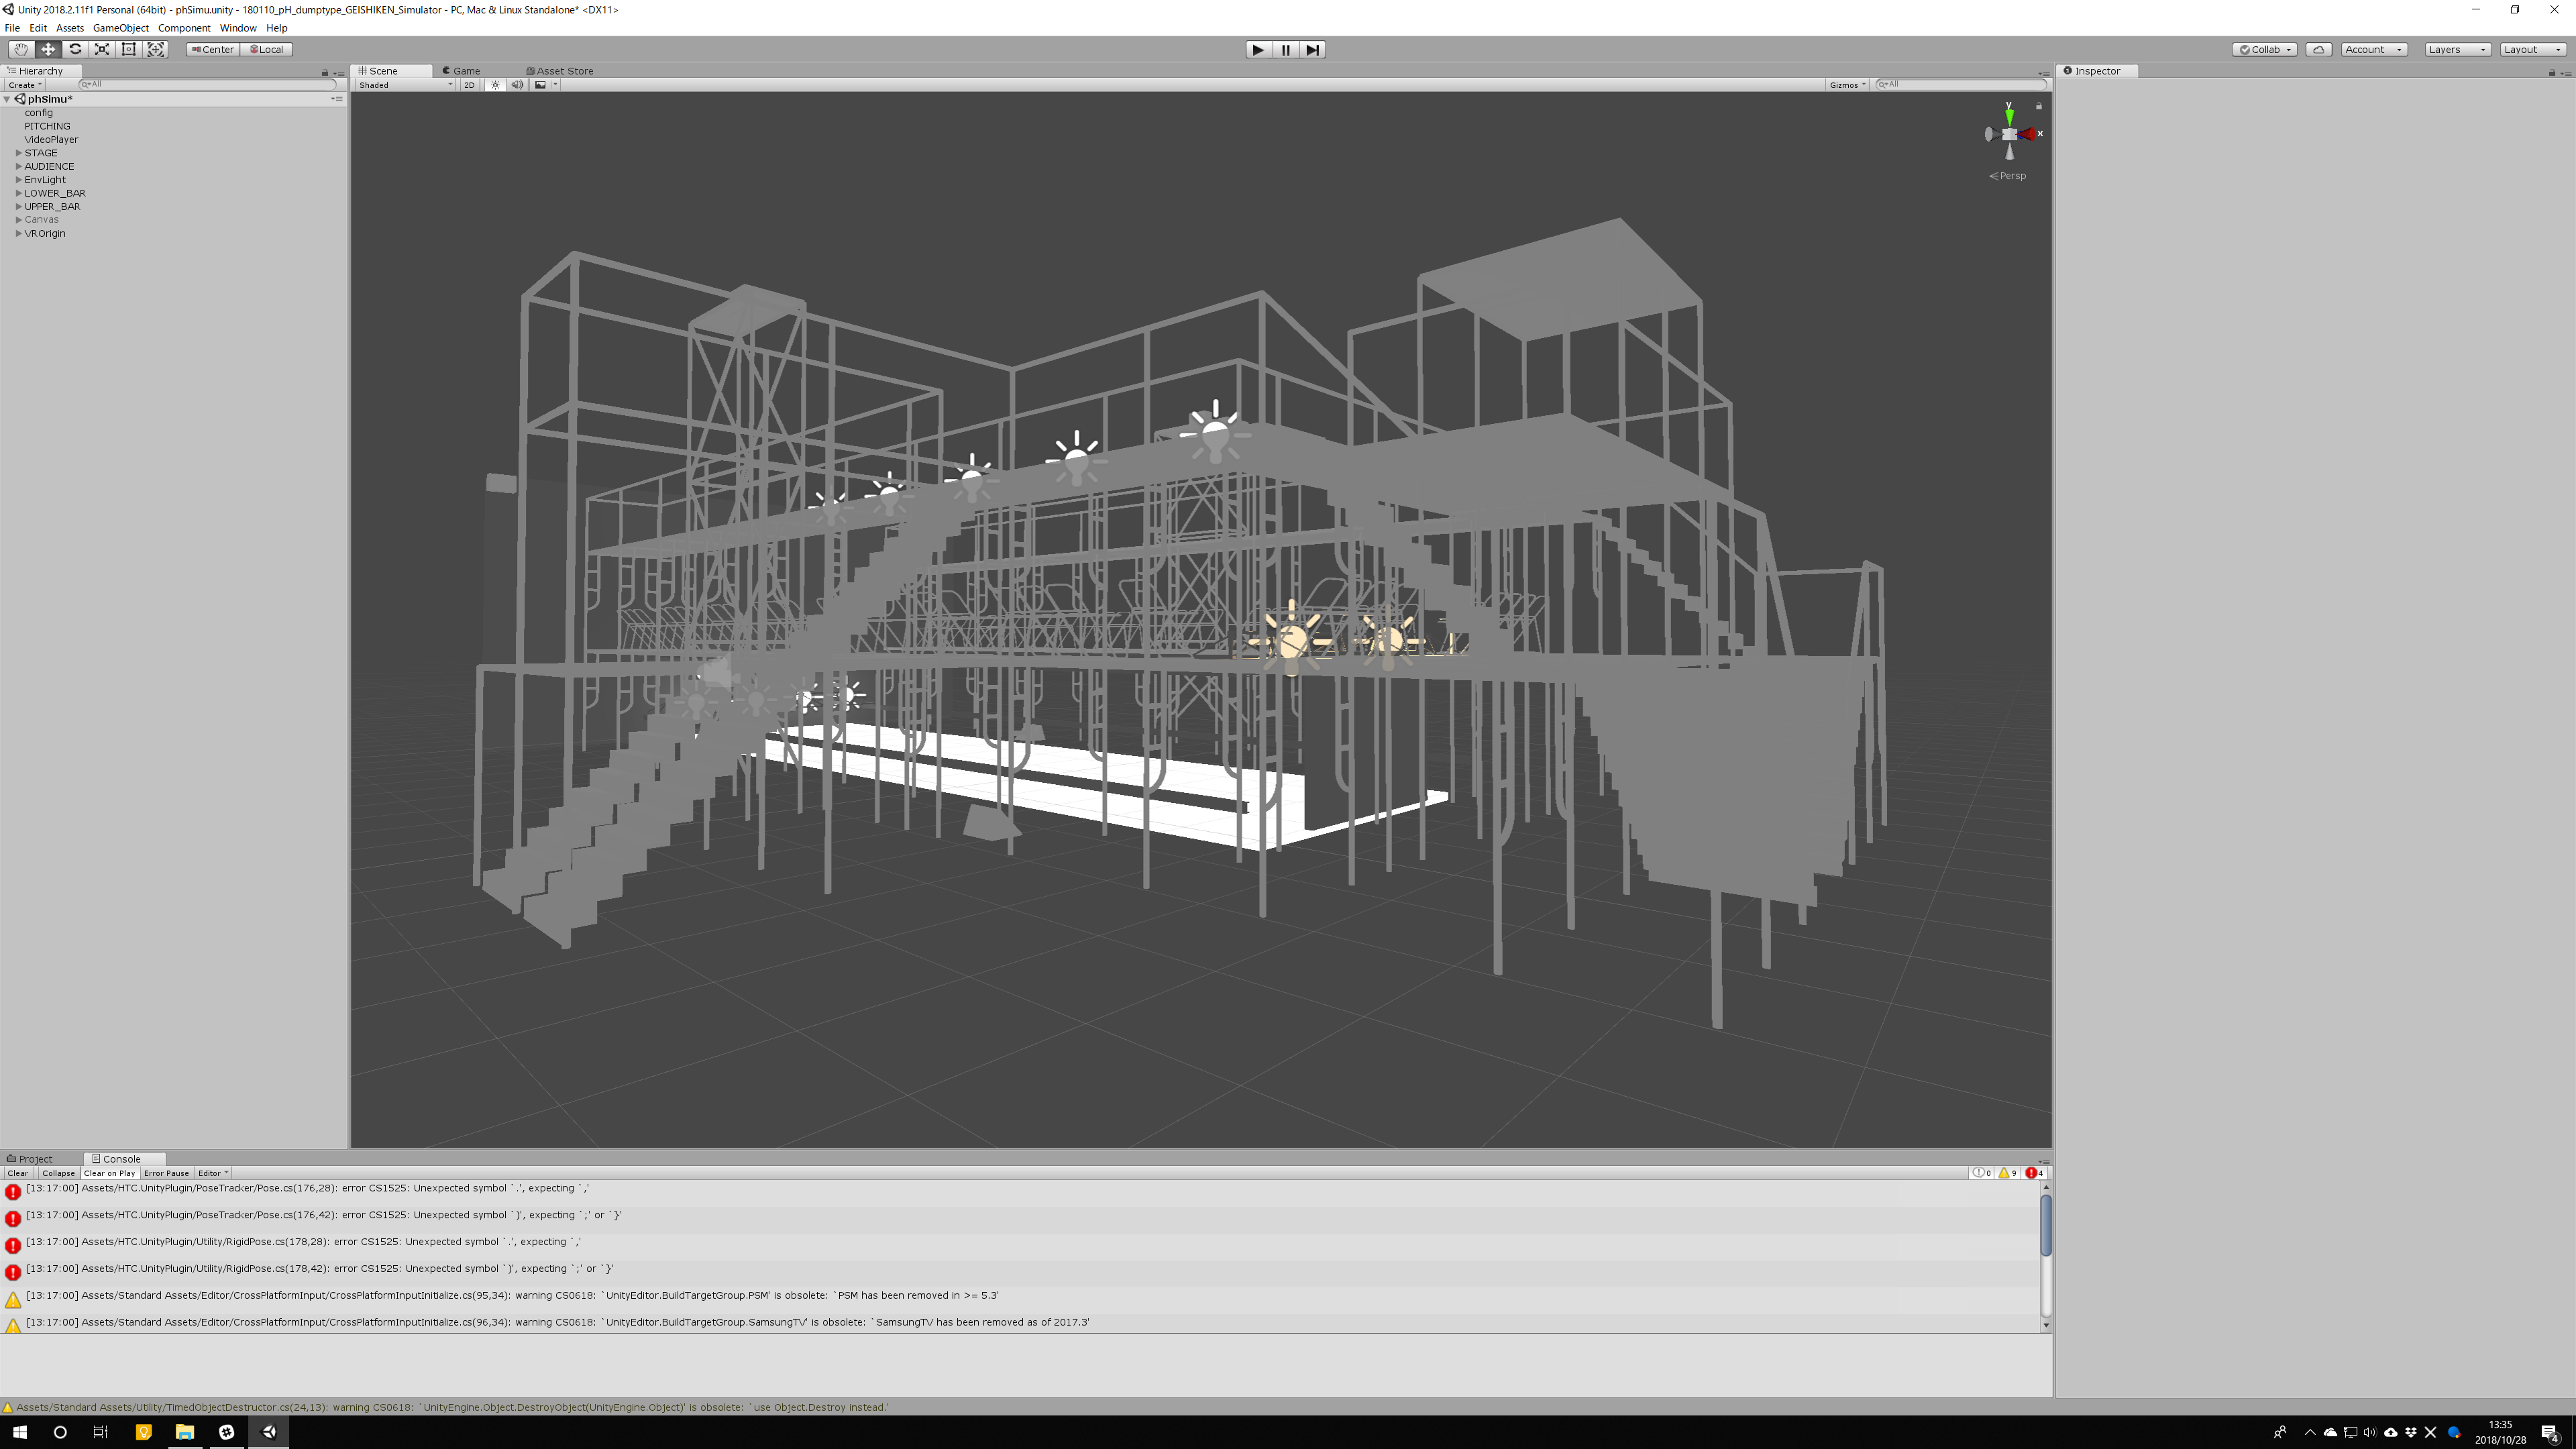2576x1449 pixels.
Task: Toggle Persp projection label
Action: 2008,176
